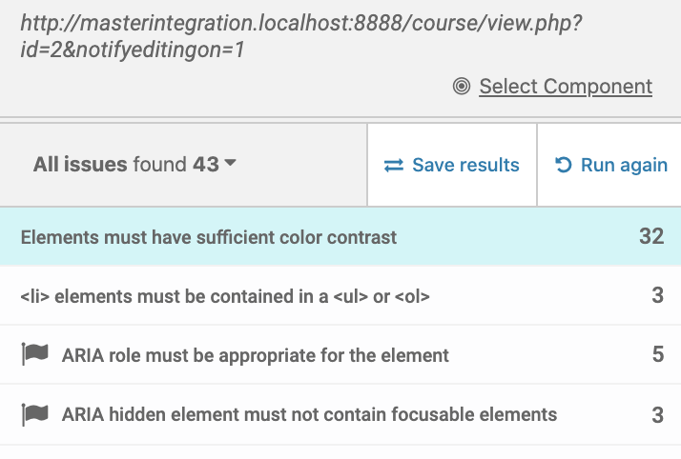Click Save results button text

pos(465,165)
